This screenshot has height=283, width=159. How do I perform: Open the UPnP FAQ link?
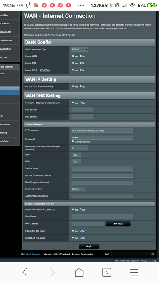[45, 70]
